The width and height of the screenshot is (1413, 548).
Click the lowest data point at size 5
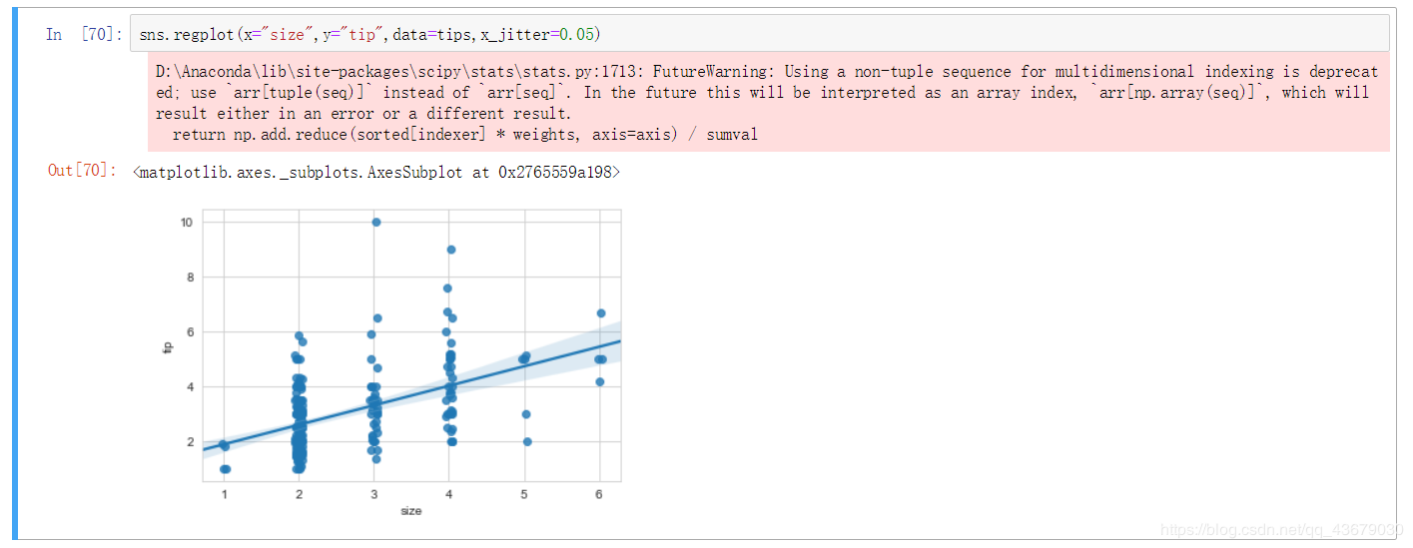coord(527,441)
